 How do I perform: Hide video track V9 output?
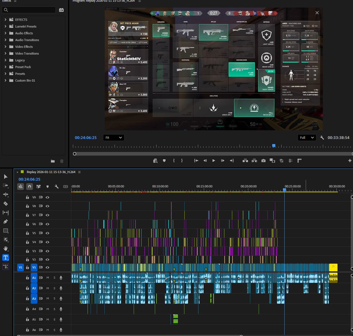[x=47, y=197]
